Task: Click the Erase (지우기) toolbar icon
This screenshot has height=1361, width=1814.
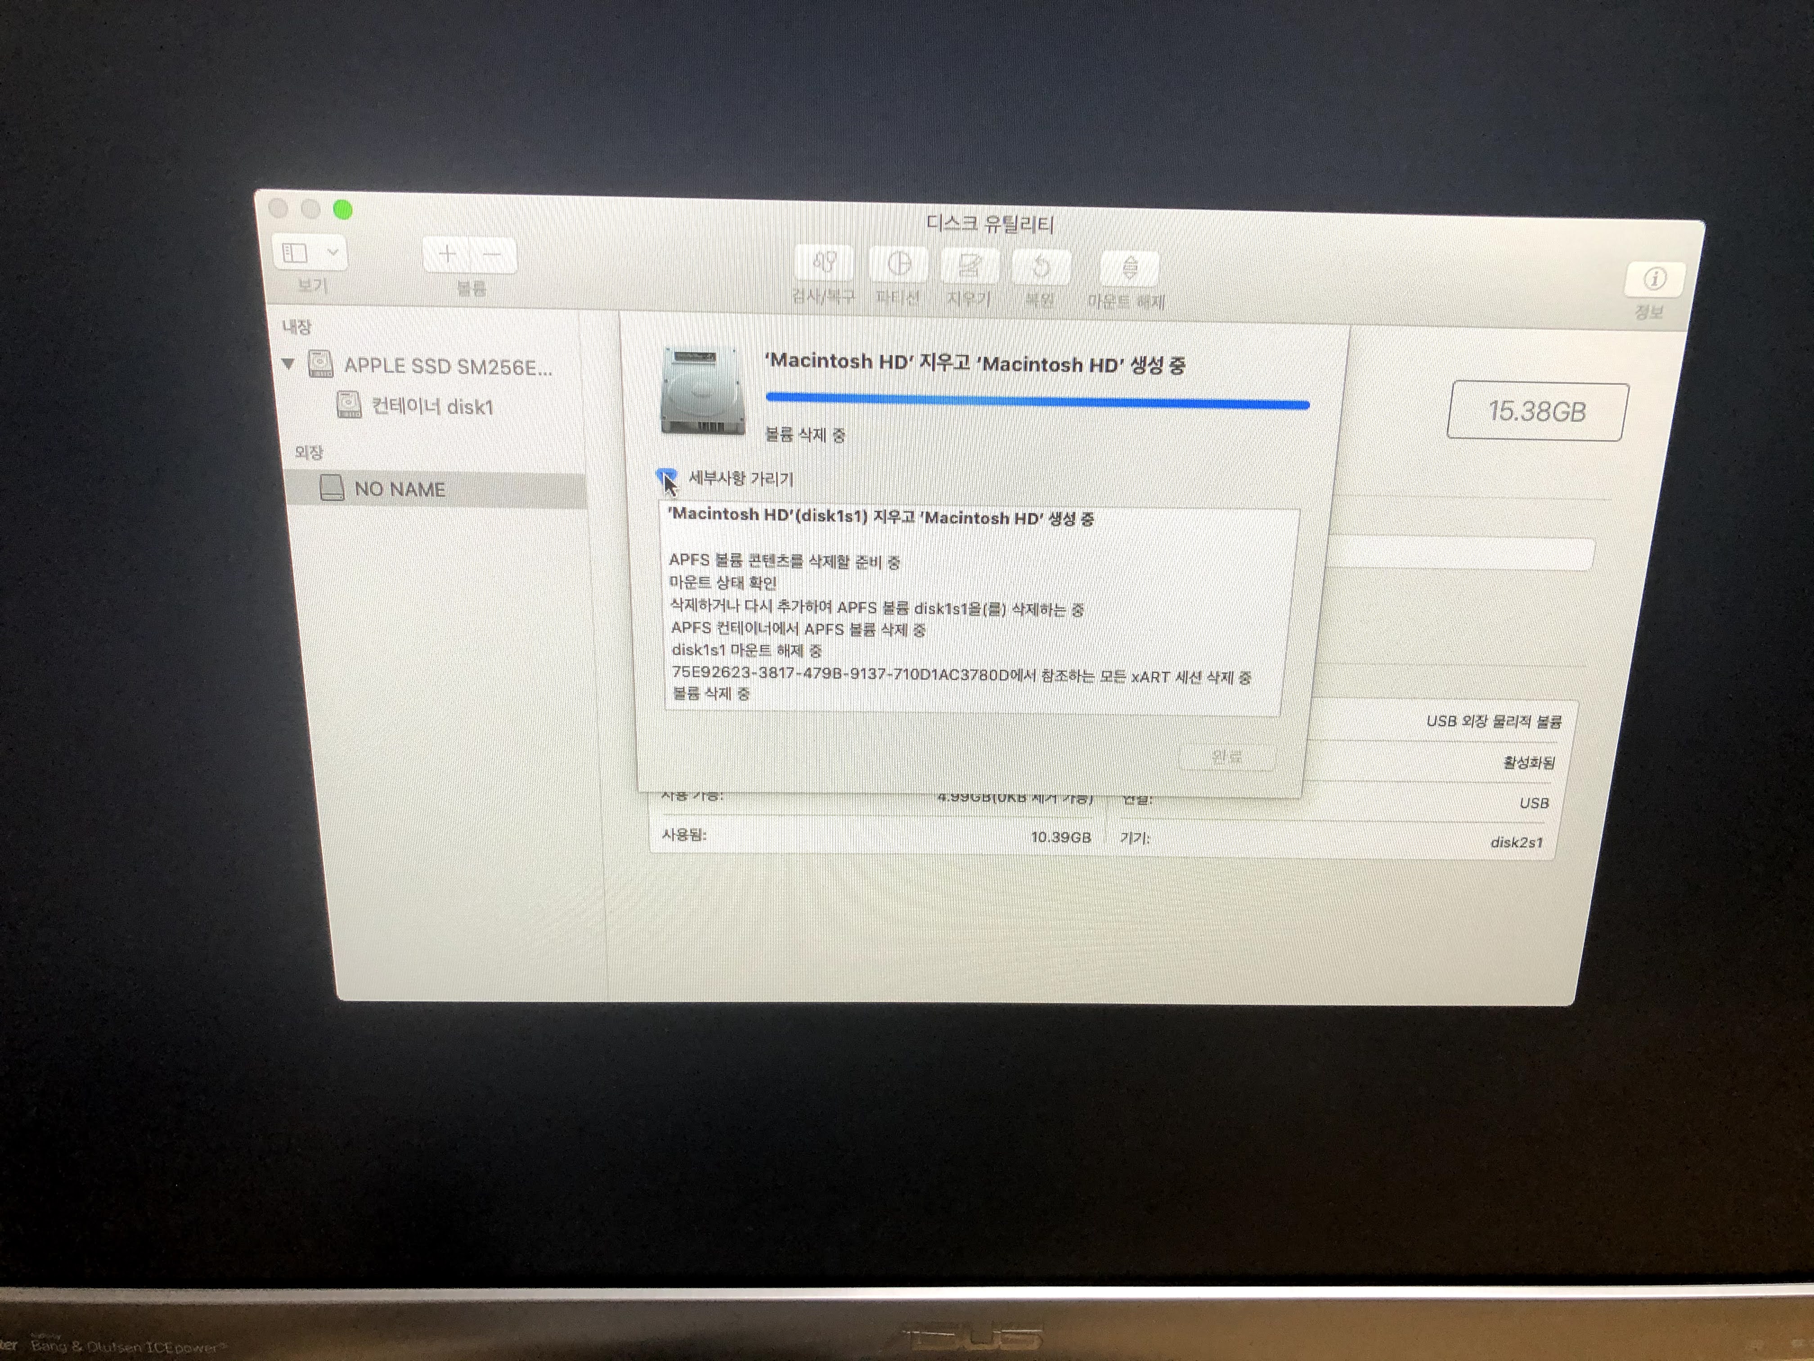Action: tap(970, 266)
